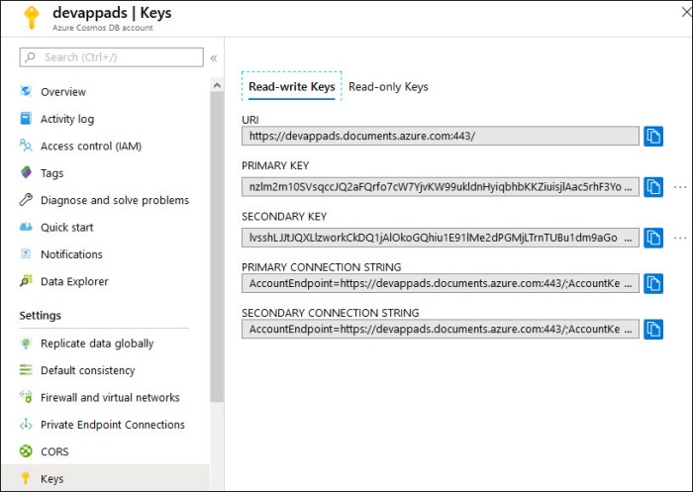Click the CORS label text
Screen dimensions: 693x492
(54, 451)
